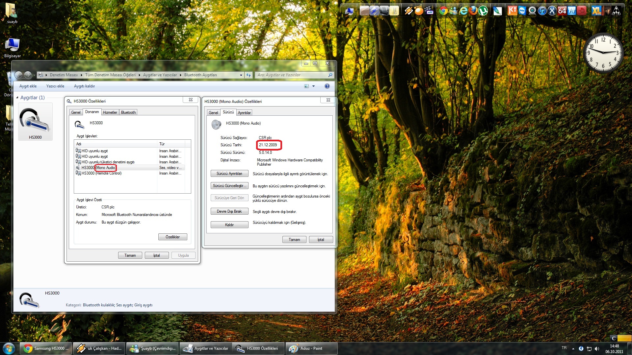Select HID uyumlu tüketici denetimi aygıtı row

pos(130,162)
